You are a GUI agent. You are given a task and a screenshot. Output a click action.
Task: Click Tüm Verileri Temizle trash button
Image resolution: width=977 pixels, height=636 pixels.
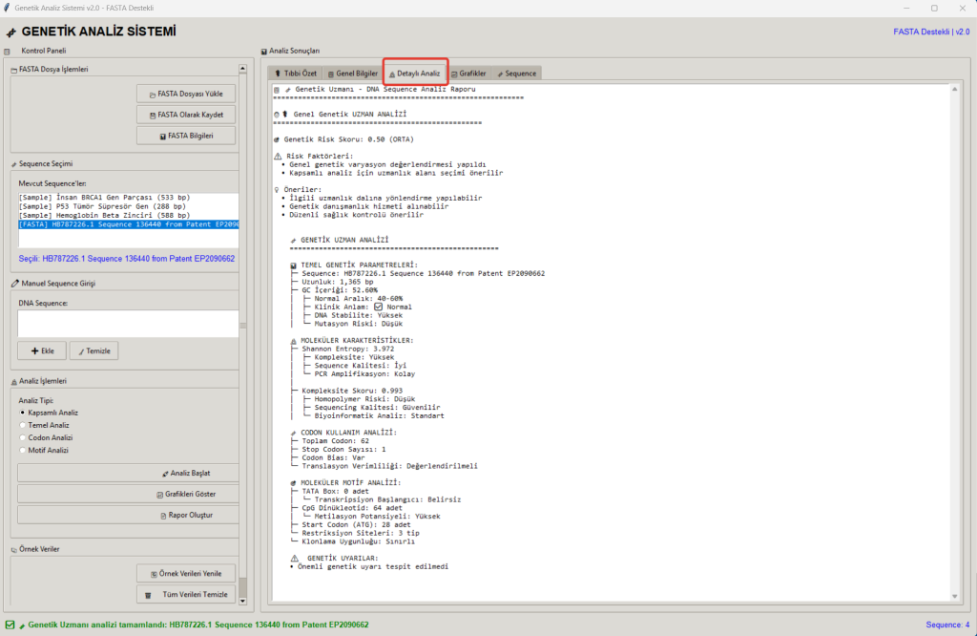(x=186, y=594)
